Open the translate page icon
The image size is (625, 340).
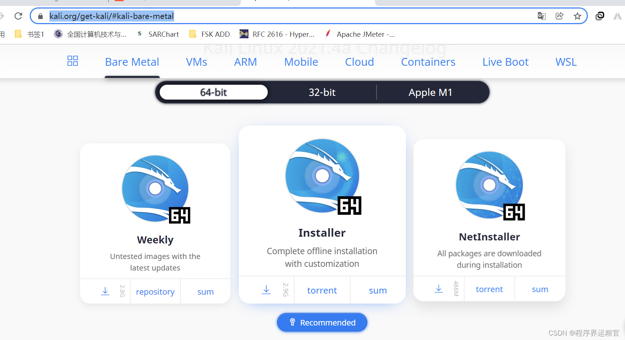coord(541,16)
